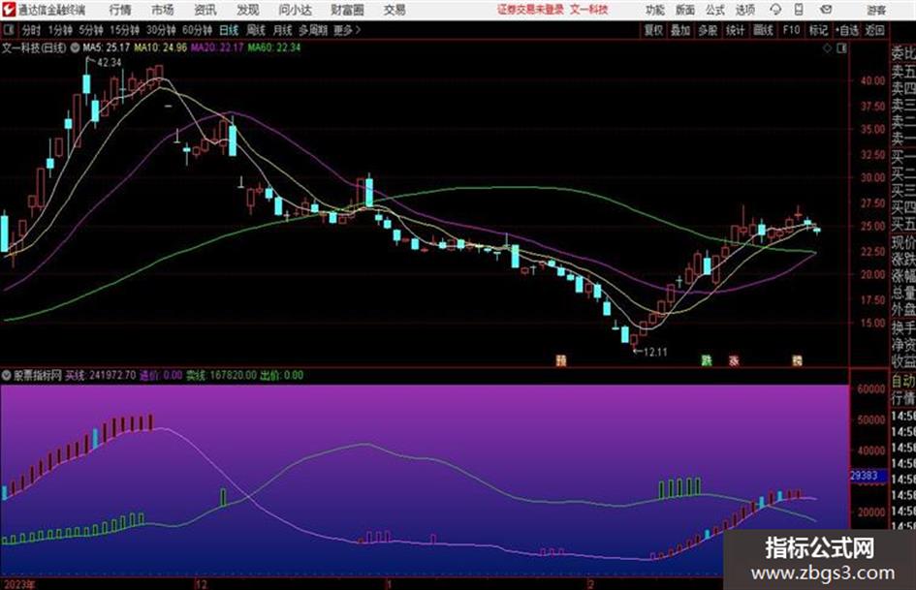Switch to the 15分钟 period
The image size is (916, 590).
tap(124, 30)
